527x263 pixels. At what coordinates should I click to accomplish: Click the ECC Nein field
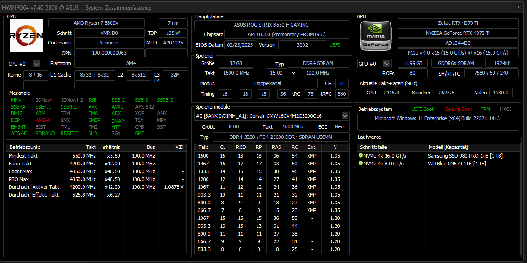pyautogui.click(x=340, y=126)
